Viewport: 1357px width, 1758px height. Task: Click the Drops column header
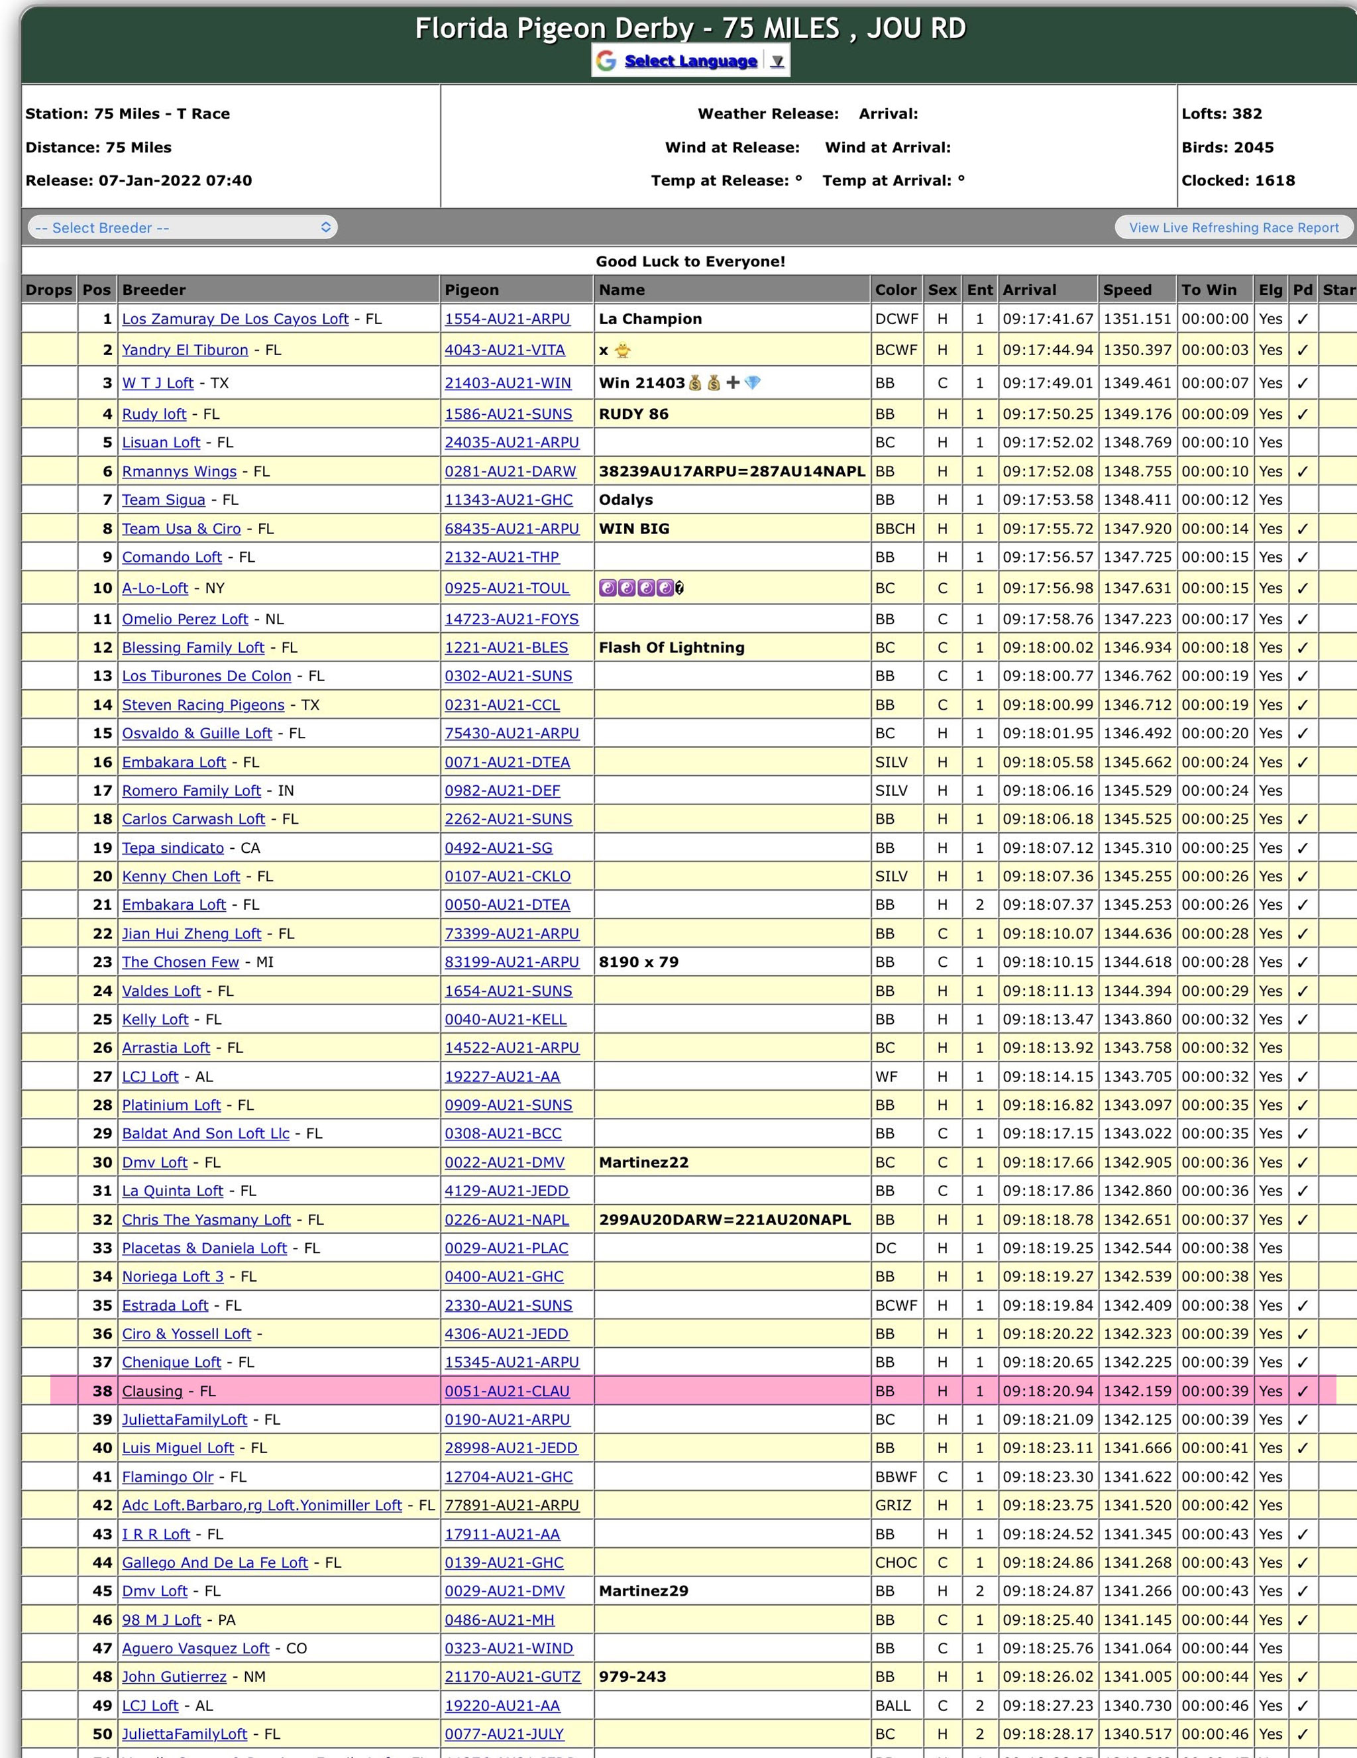(x=49, y=290)
